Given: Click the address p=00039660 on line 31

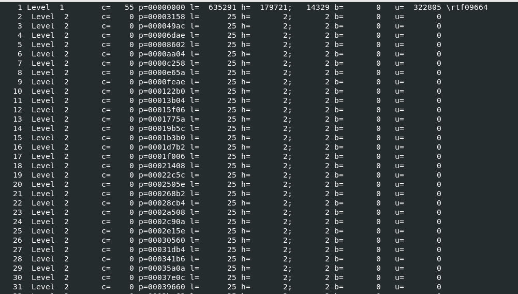Looking at the screenshot, I should click(161, 287).
